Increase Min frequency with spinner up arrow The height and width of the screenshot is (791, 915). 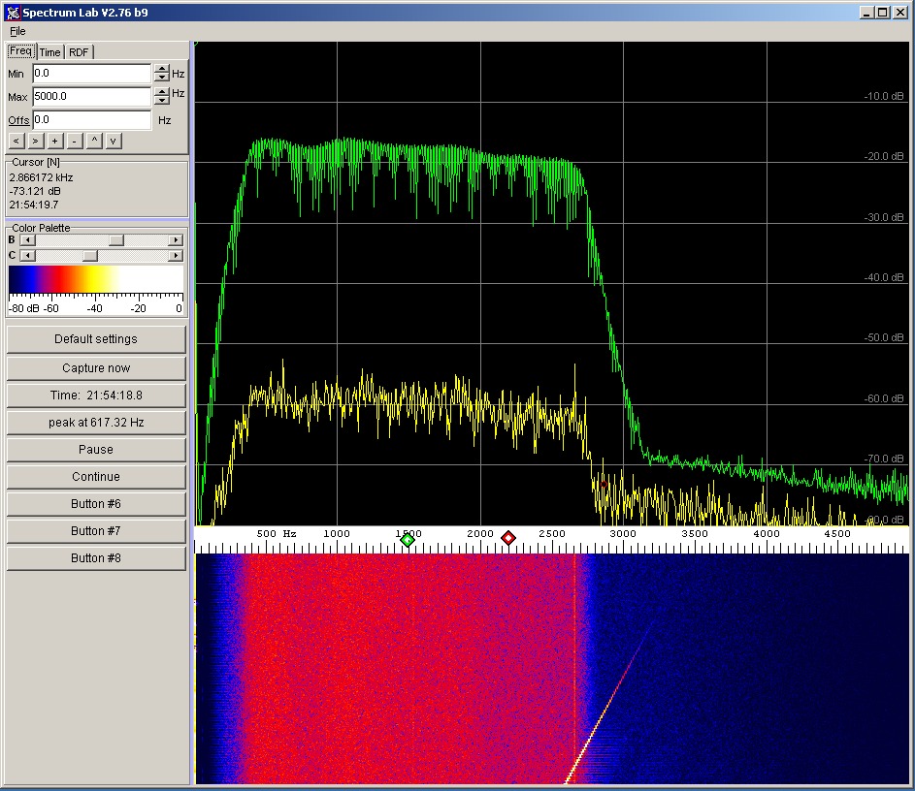coord(161,69)
